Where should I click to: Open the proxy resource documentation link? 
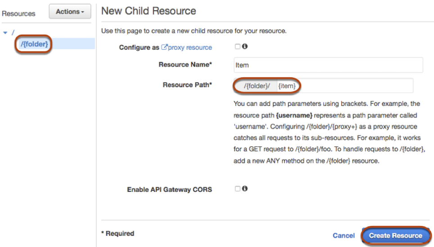[190, 48]
